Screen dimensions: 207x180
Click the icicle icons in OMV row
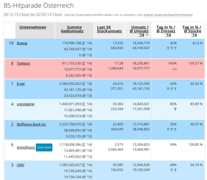pyautogui.click(x=173, y=170)
